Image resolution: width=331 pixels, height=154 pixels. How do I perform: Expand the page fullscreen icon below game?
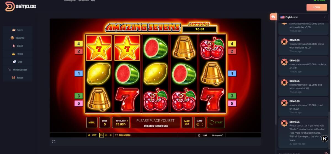54,142
